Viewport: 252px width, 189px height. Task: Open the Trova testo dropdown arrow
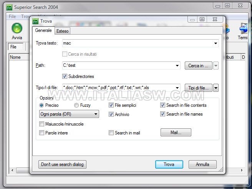coord(216,43)
